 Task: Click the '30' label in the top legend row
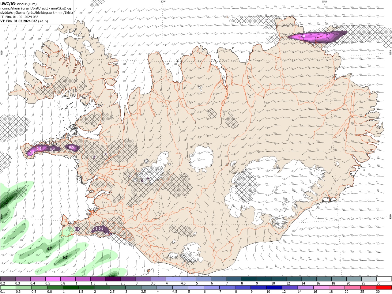[x=378, y=283]
